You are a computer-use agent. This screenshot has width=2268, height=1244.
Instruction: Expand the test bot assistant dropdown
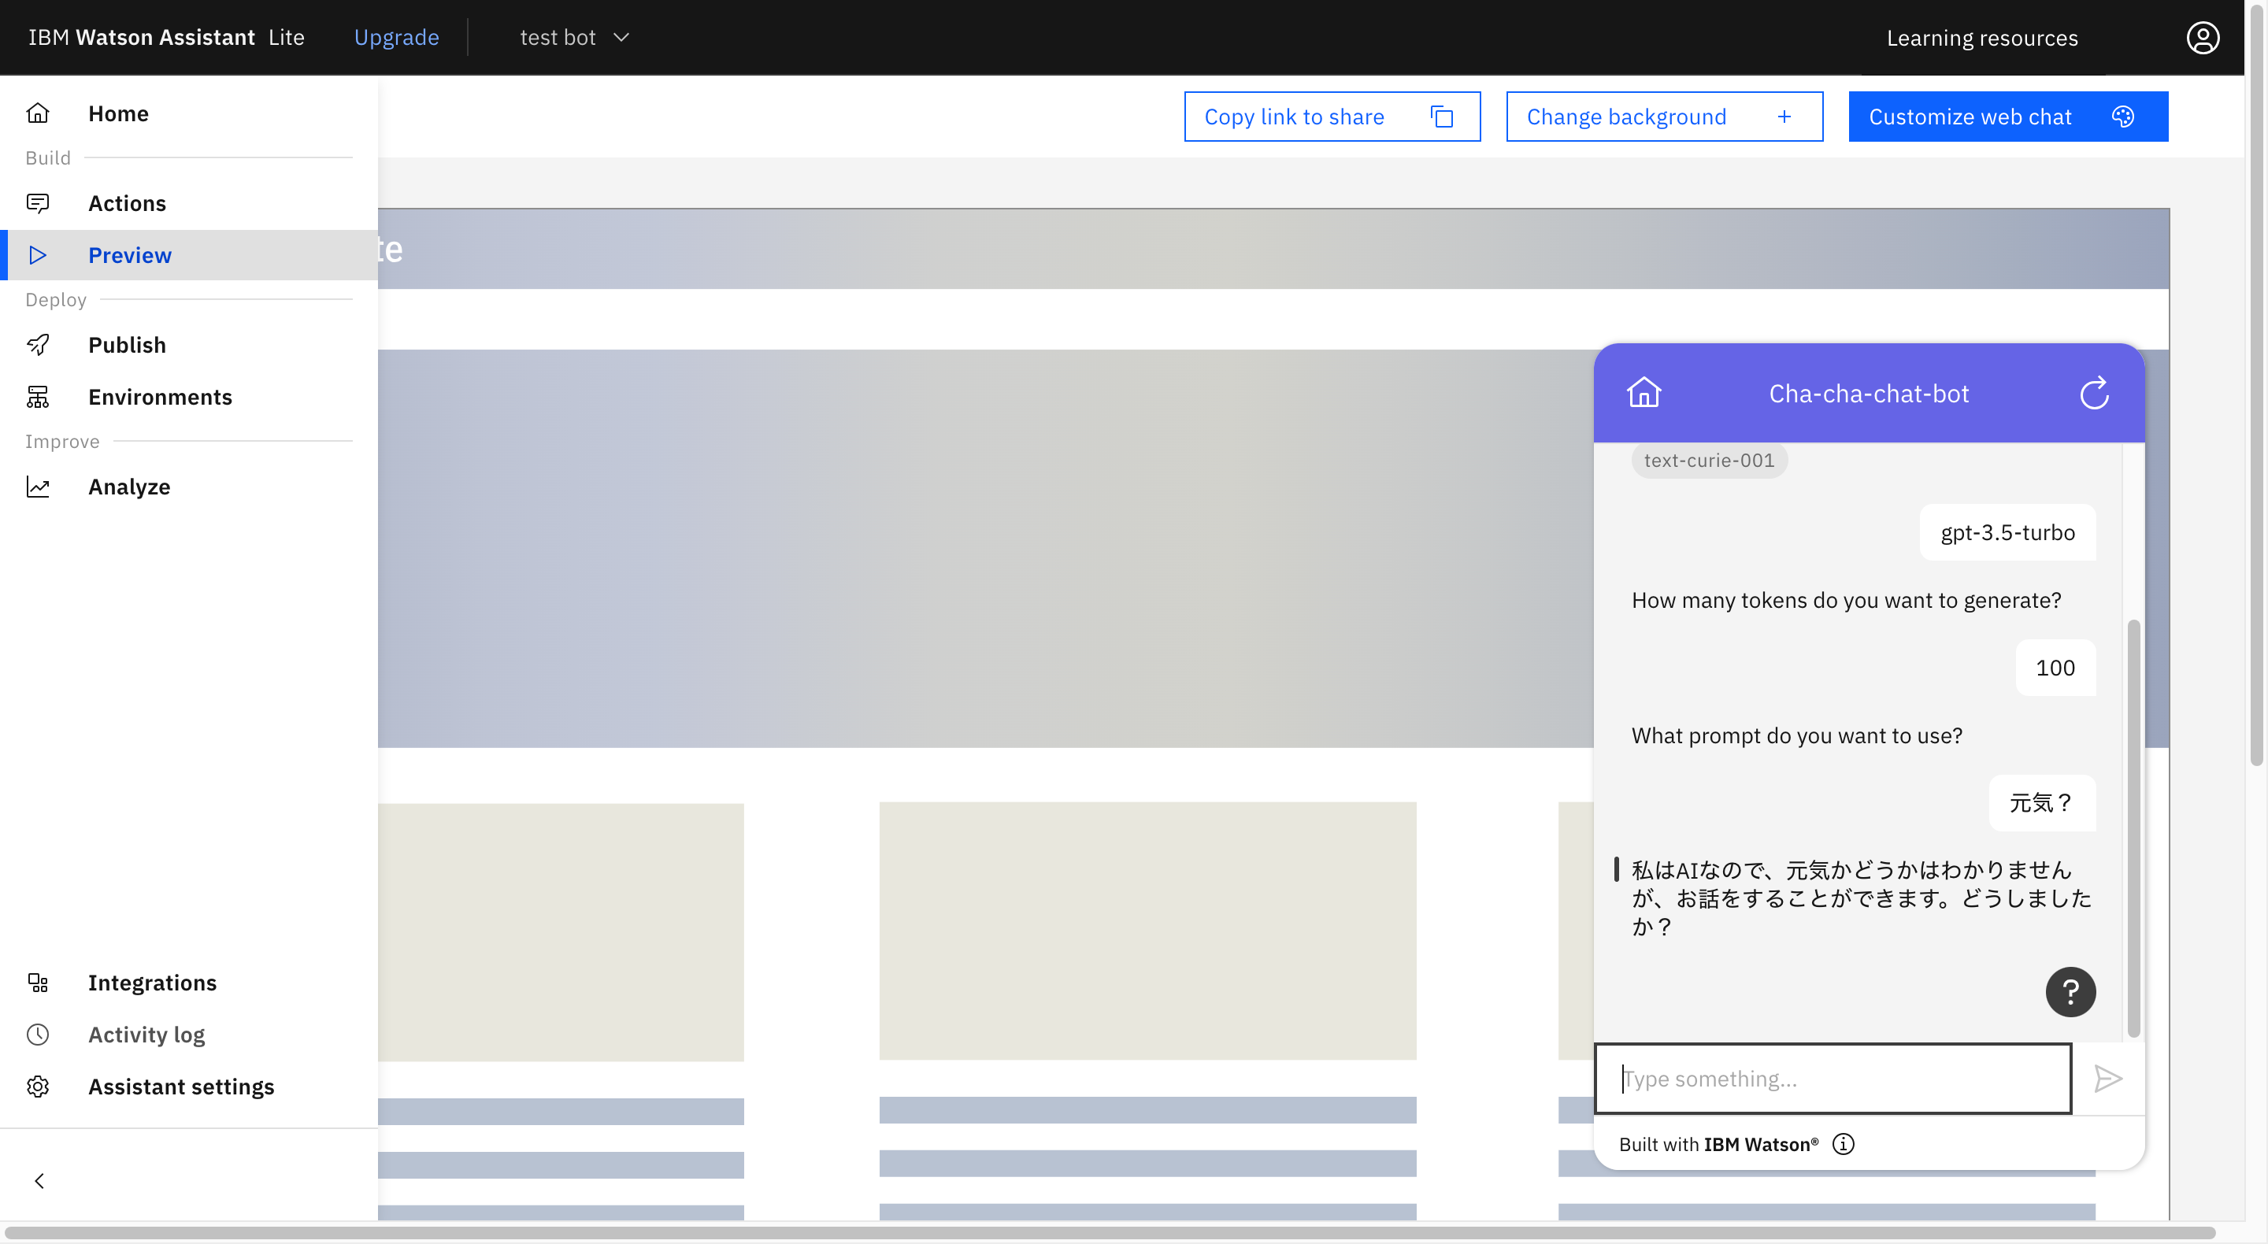(x=574, y=38)
